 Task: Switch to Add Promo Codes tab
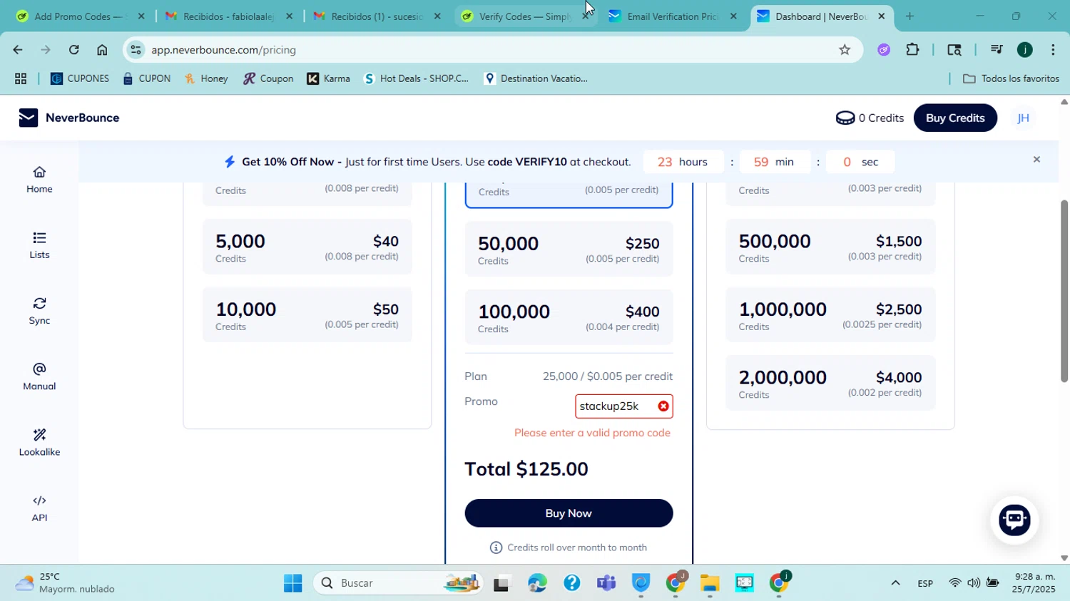81,16
